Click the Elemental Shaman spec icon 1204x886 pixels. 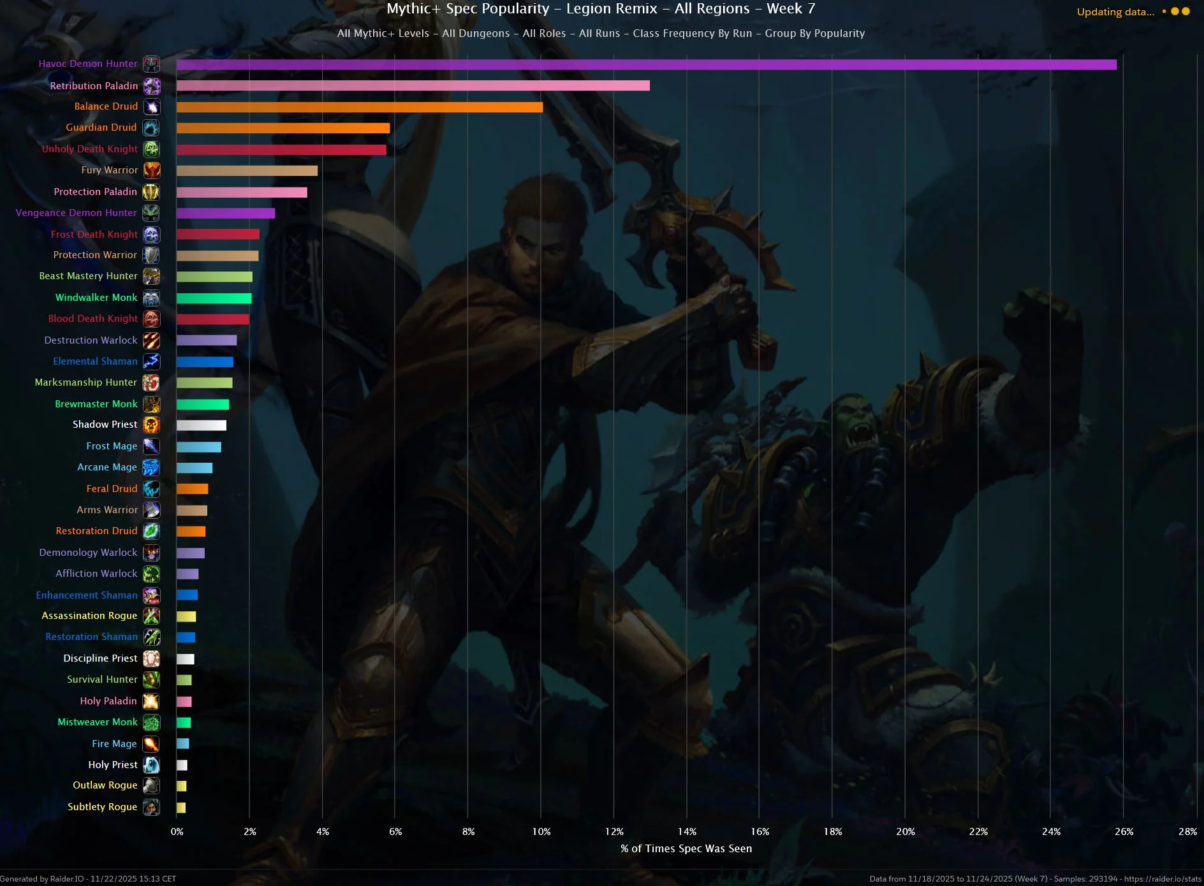tap(151, 361)
